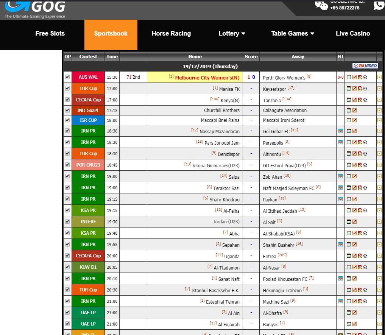This screenshot has width=385, height=335.
Task: Click the live broadcast icon in Saipa row
Action: point(340,176)
